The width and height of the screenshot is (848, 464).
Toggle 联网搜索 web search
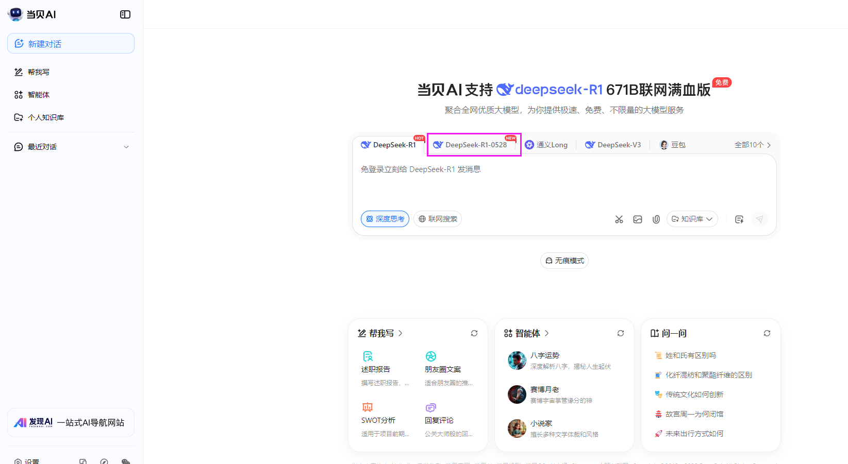click(x=438, y=219)
